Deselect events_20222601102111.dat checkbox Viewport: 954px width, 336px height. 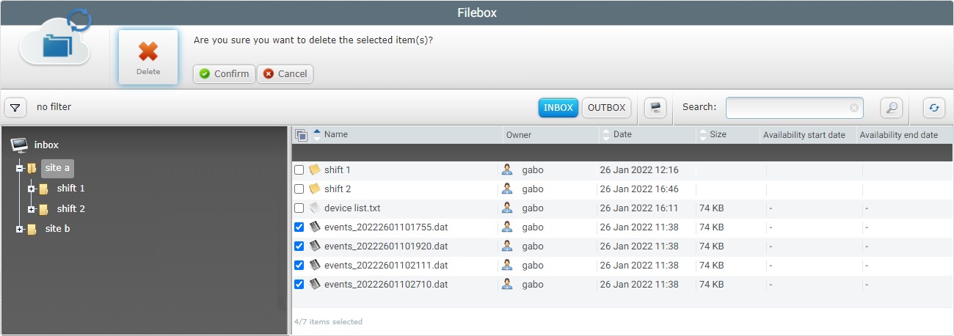tap(299, 265)
